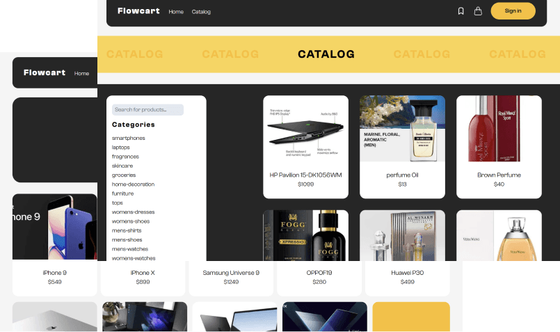Click the iPhone X product name
Image resolution: width=560 pixels, height=332 pixels.
click(143, 273)
